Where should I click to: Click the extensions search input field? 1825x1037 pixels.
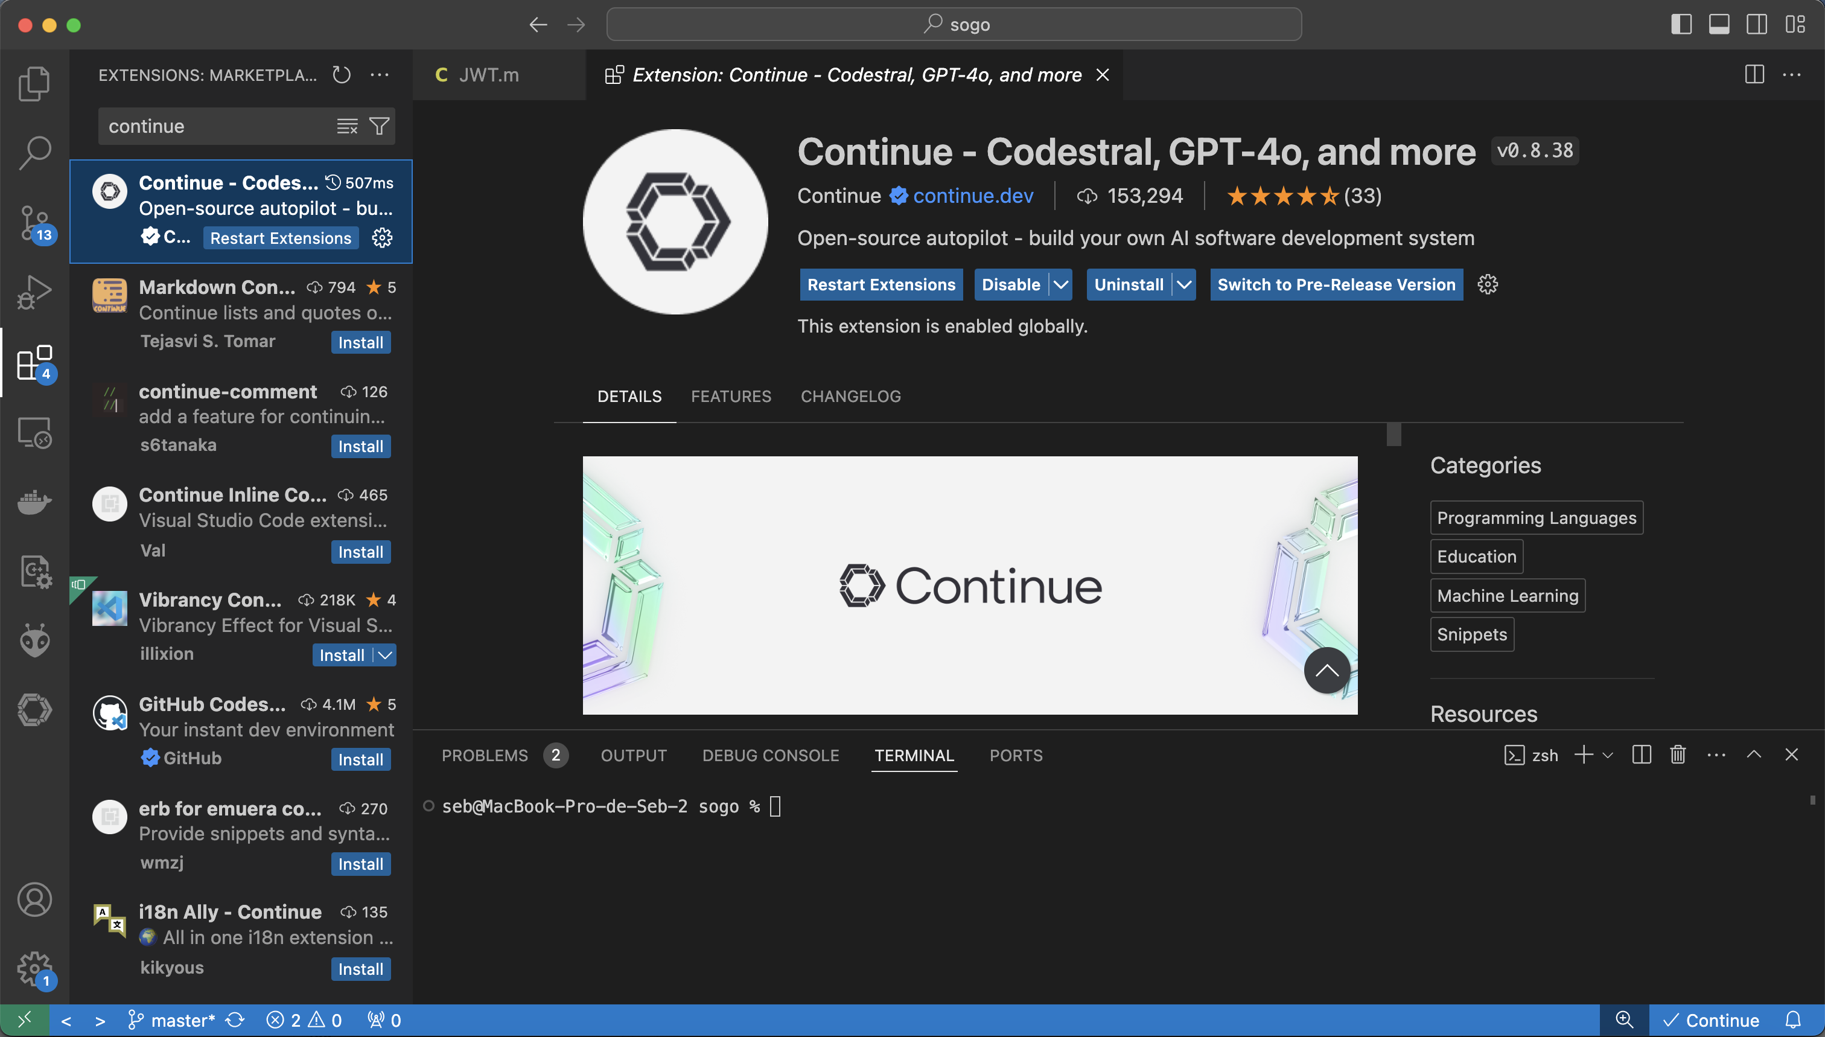(x=214, y=126)
